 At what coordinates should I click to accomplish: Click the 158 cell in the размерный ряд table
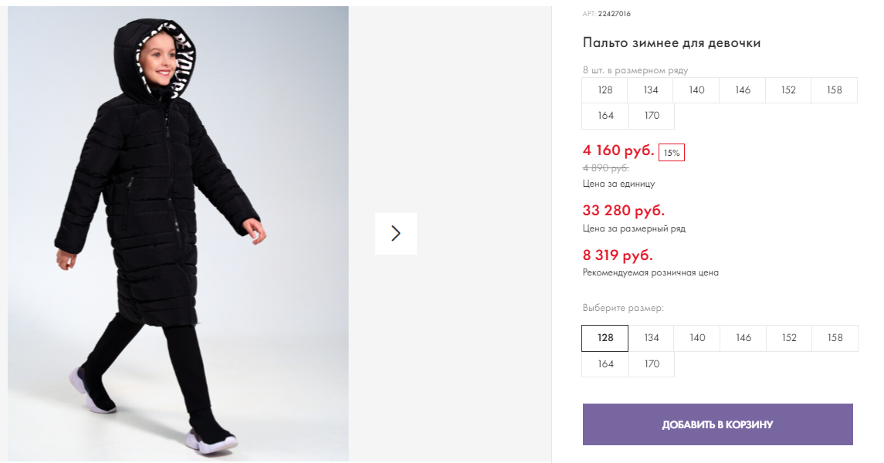coord(835,90)
